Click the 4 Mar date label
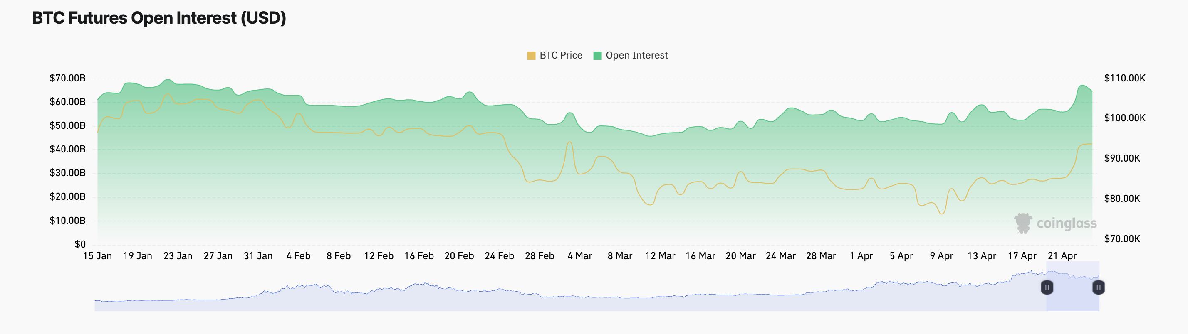The width and height of the screenshot is (1188, 334). 580,256
